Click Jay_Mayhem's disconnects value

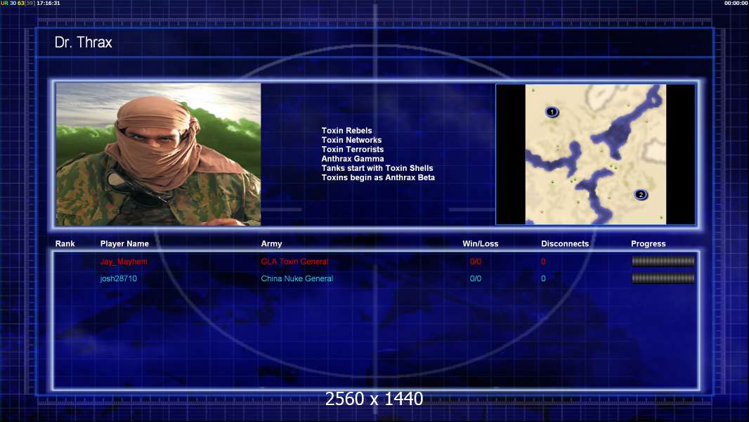(x=543, y=262)
